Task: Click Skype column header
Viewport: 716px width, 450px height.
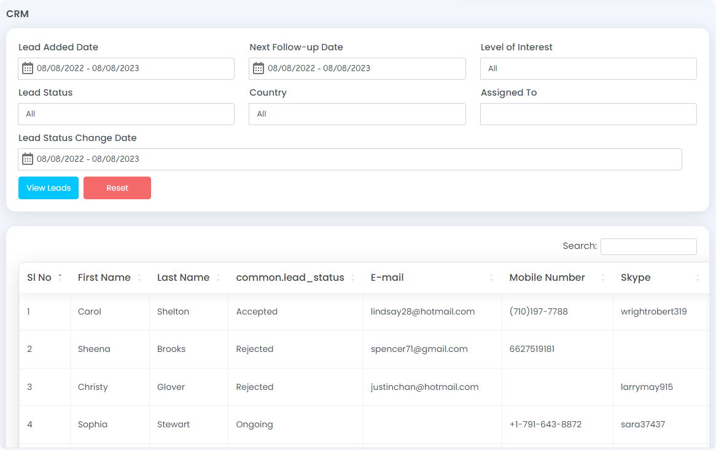Action: tap(636, 277)
